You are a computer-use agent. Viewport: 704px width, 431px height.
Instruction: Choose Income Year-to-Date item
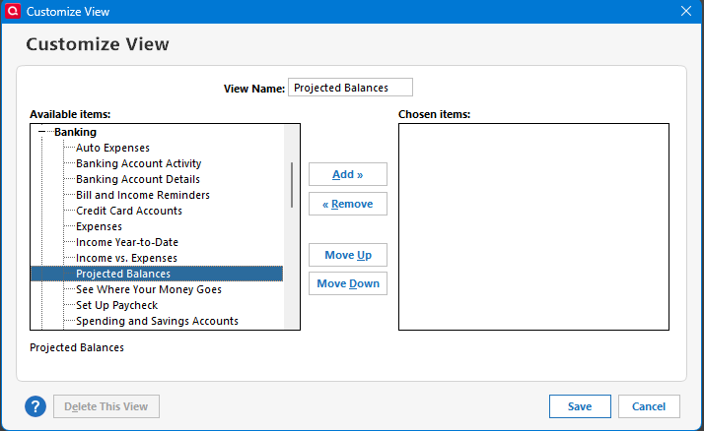(126, 242)
